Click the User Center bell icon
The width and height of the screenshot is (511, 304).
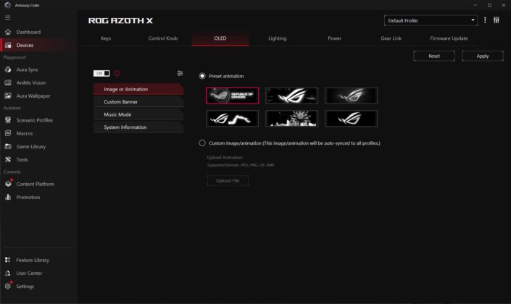[8, 273]
